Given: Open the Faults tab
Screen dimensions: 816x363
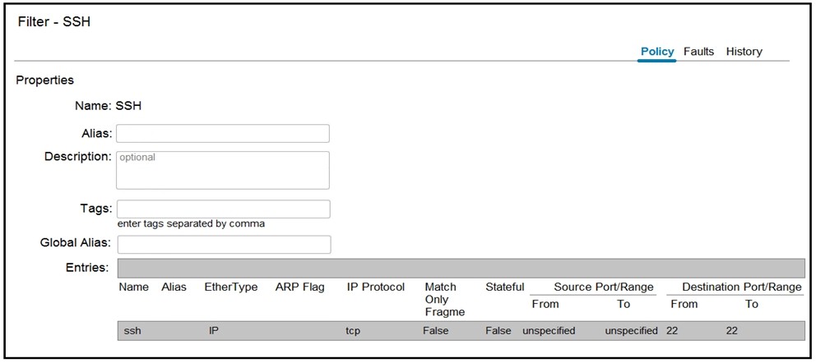Looking at the screenshot, I should pos(698,52).
